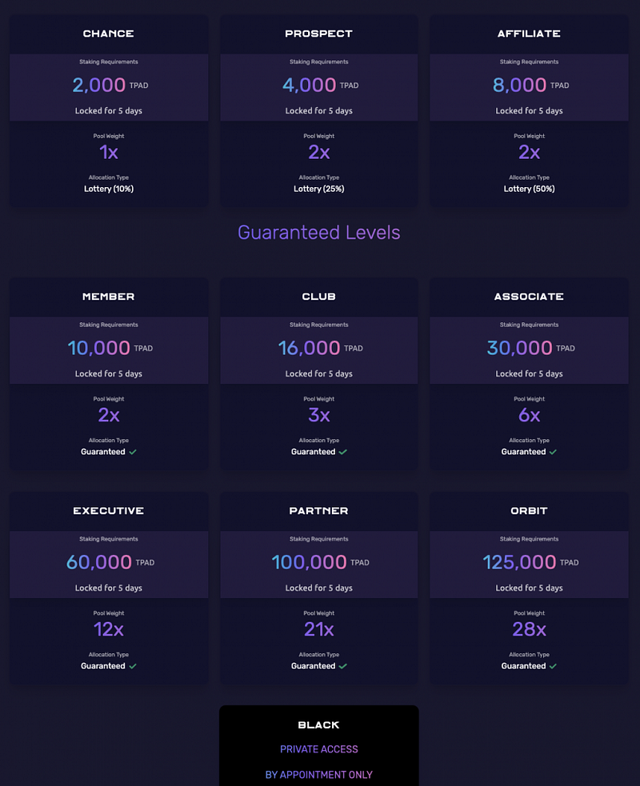The image size is (640, 786).
Task: Click the green checkmark on Associate card
Action: point(553,452)
